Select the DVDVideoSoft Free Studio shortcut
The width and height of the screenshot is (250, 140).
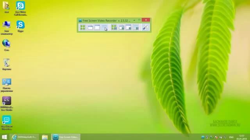point(7,103)
